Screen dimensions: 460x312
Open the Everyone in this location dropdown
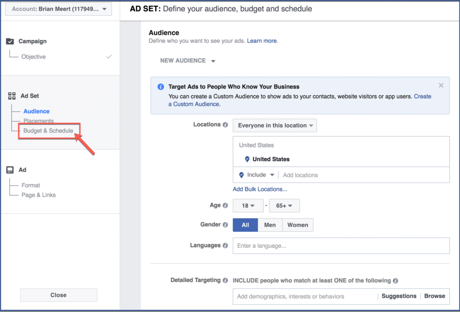(x=274, y=125)
